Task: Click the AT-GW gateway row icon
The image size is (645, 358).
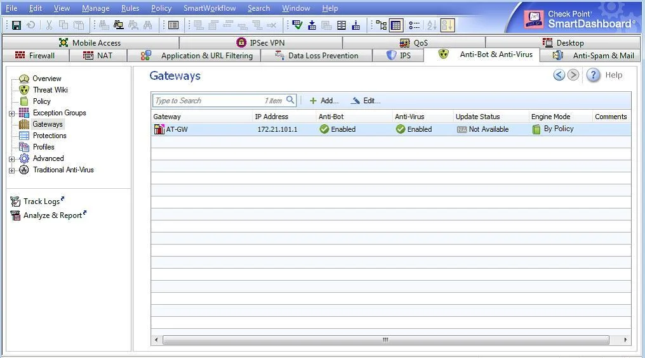Action: point(159,129)
